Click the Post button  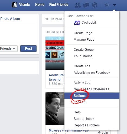[28, 49]
